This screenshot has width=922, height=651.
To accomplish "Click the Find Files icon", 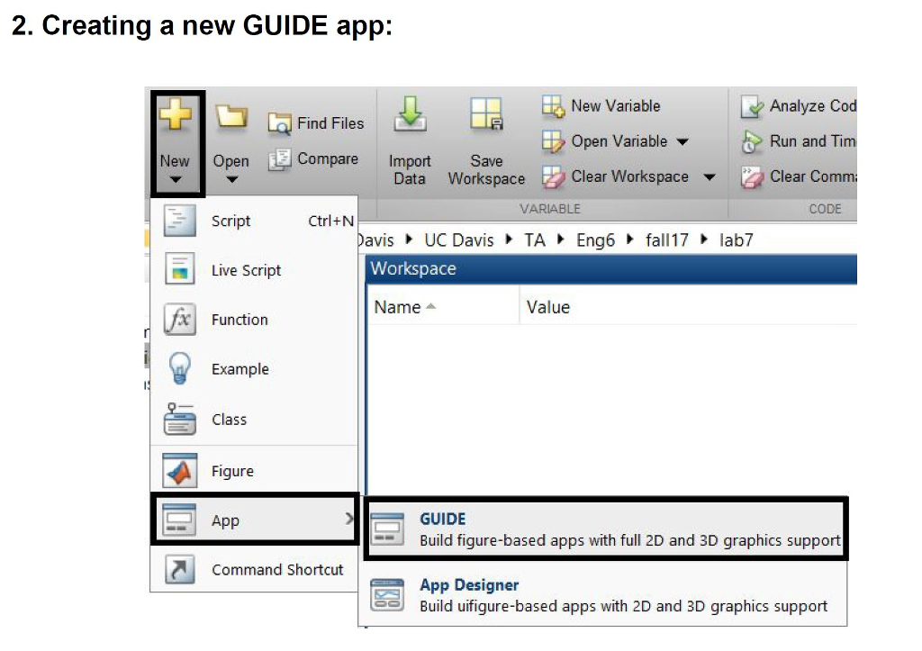I will [280, 123].
